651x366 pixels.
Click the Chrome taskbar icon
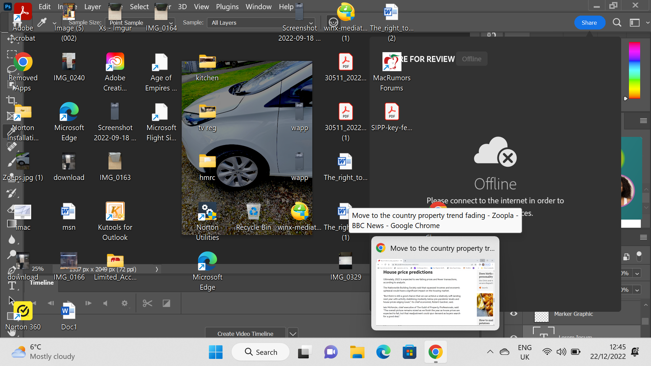[435, 352]
